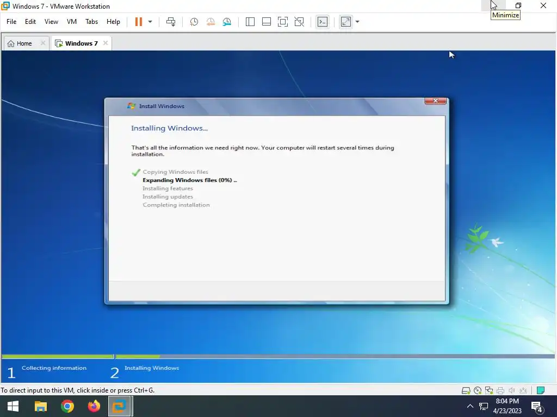557x417 pixels.
Task: Open the File menu
Action: coord(11,22)
